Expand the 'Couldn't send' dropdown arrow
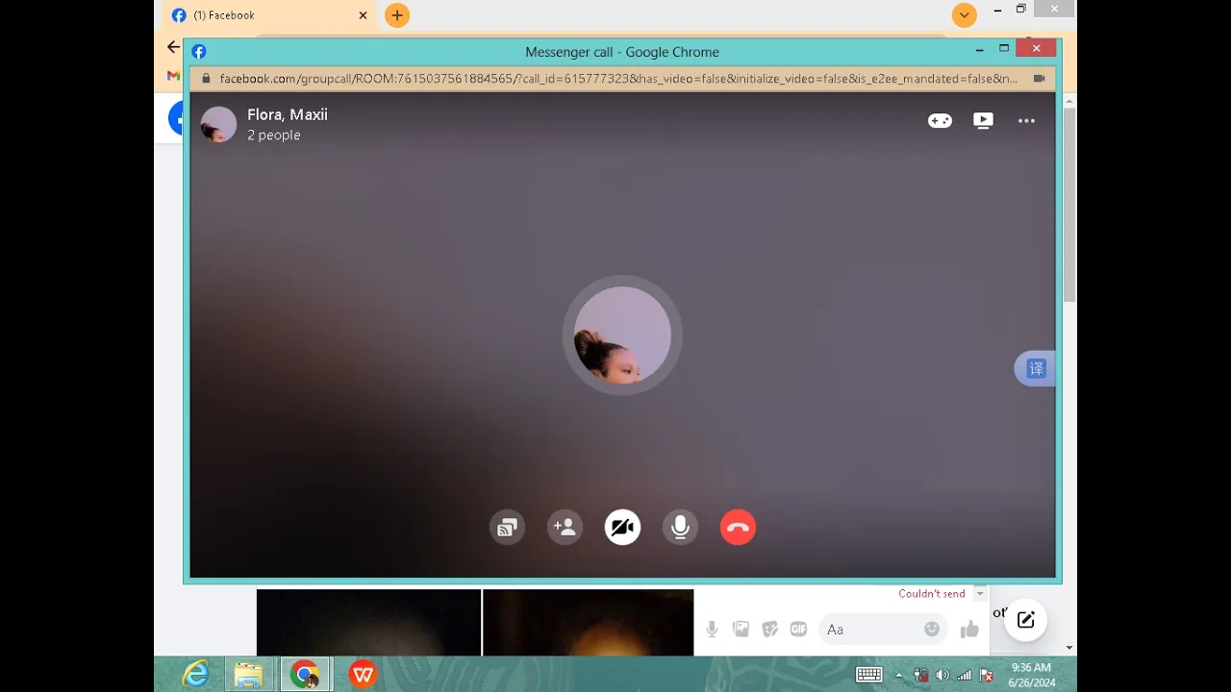Screen dimensions: 1231x692 point(980,594)
